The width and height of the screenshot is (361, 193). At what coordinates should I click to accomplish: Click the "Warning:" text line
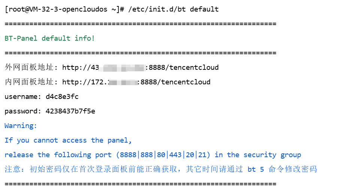21,126
